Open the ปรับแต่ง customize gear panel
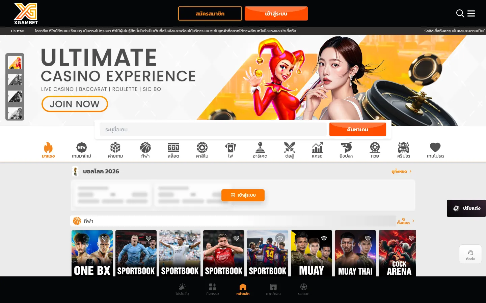This screenshot has height=303, width=486. 466,208
